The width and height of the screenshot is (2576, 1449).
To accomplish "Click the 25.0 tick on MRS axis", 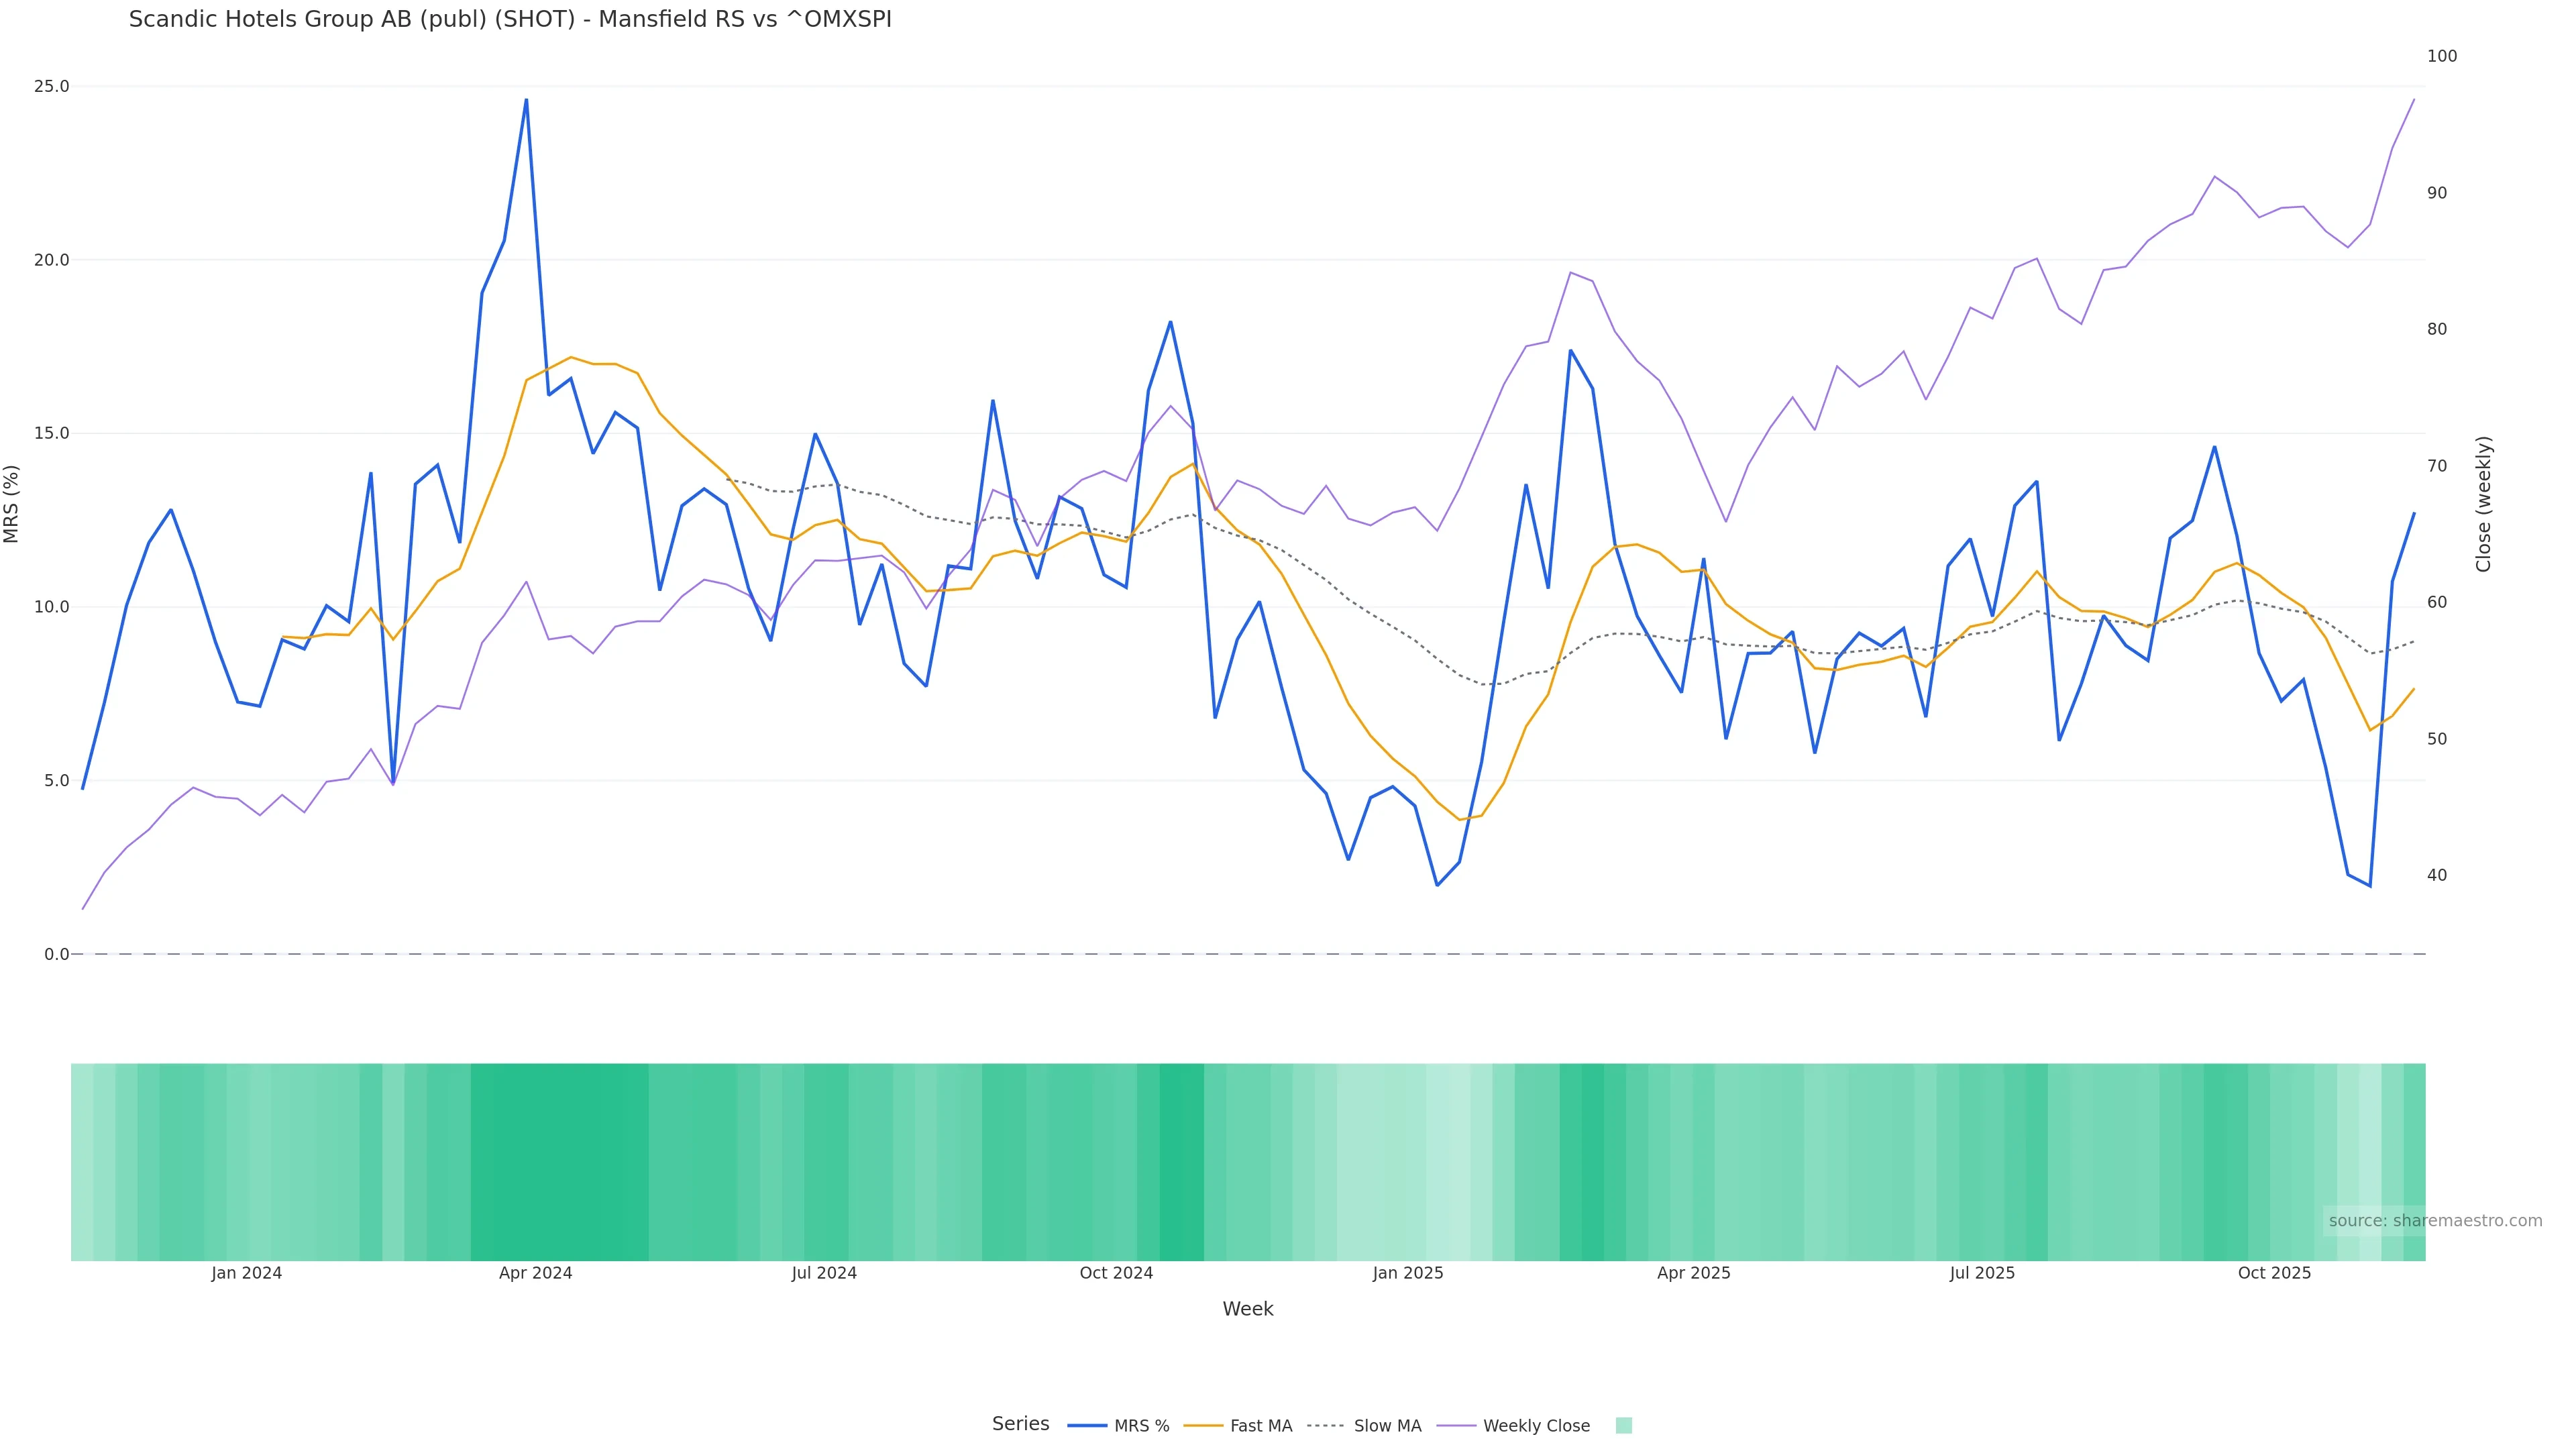I will point(52,87).
